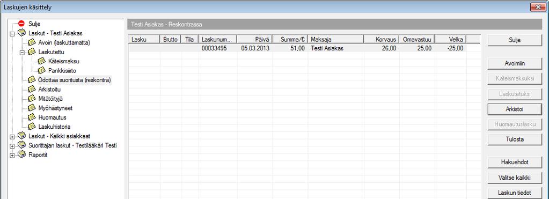Click the Sulje button on the right

pyautogui.click(x=514, y=40)
